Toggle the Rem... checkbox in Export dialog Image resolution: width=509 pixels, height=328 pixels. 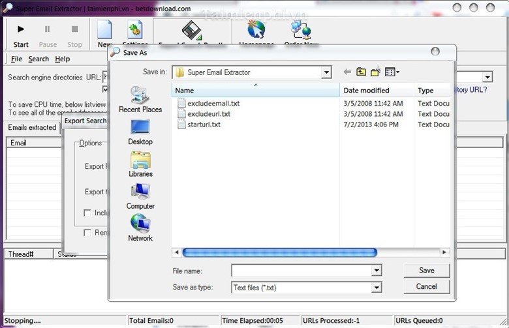(x=87, y=233)
